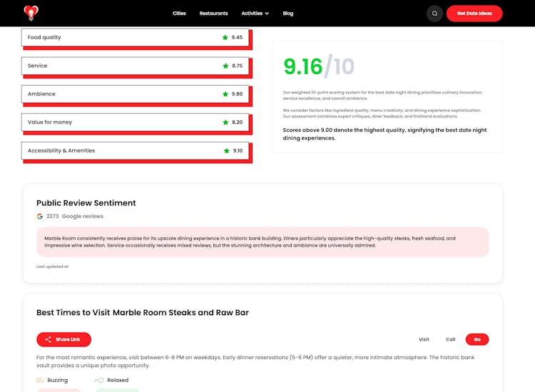535x392 pixels.
Task: Click the Scores above 9.00 statement
Action: click(385, 134)
